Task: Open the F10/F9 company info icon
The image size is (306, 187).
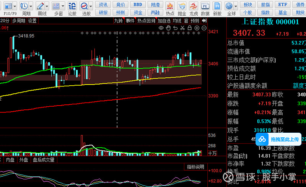Action: tap(8, 6)
